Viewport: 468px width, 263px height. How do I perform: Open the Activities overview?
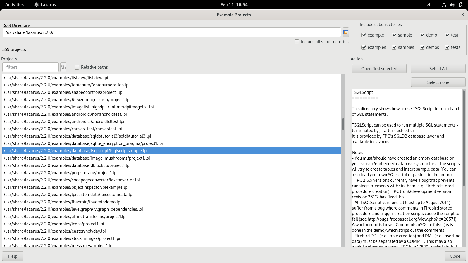click(x=14, y=5)
